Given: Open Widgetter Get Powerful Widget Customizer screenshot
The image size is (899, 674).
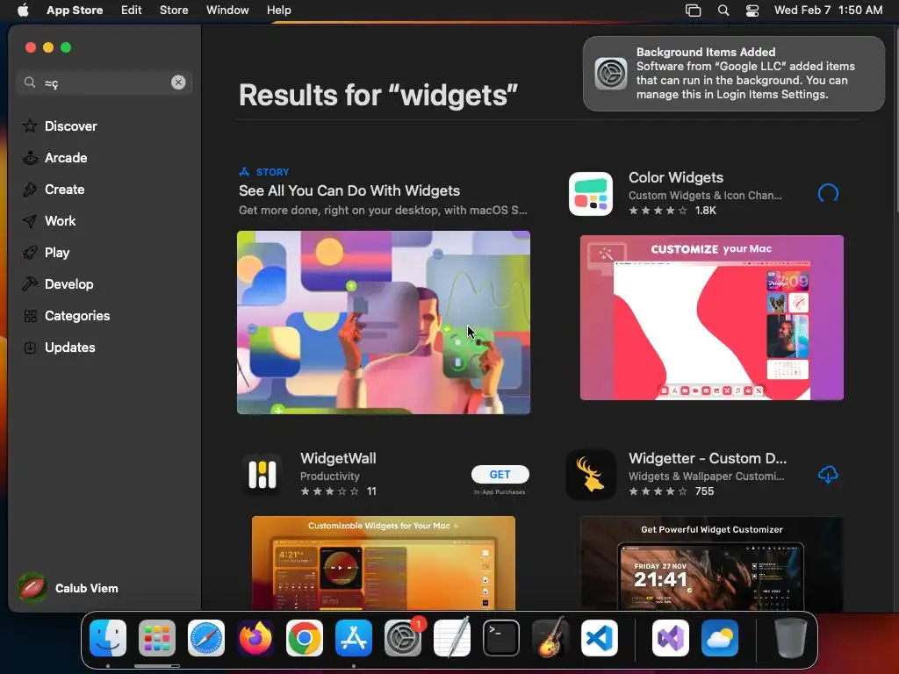Looking at the screenshot, I should click(711, 563).
